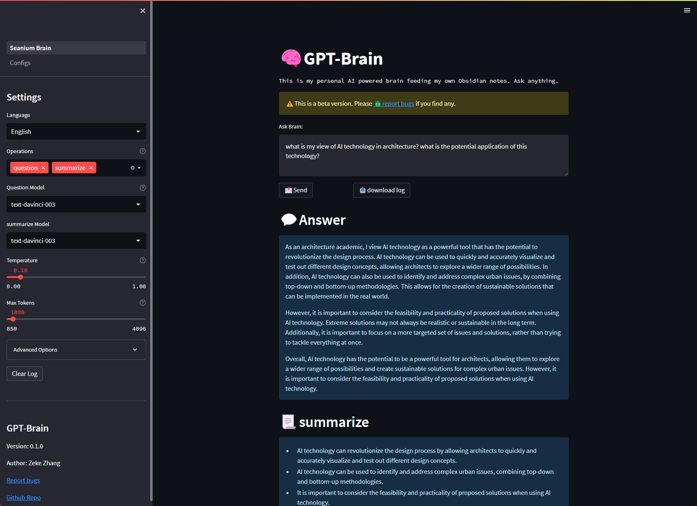Click the pink brain emoji icon
Image resolution: width=697 pixels, height=506 pixels.
(x=291, y=58)
